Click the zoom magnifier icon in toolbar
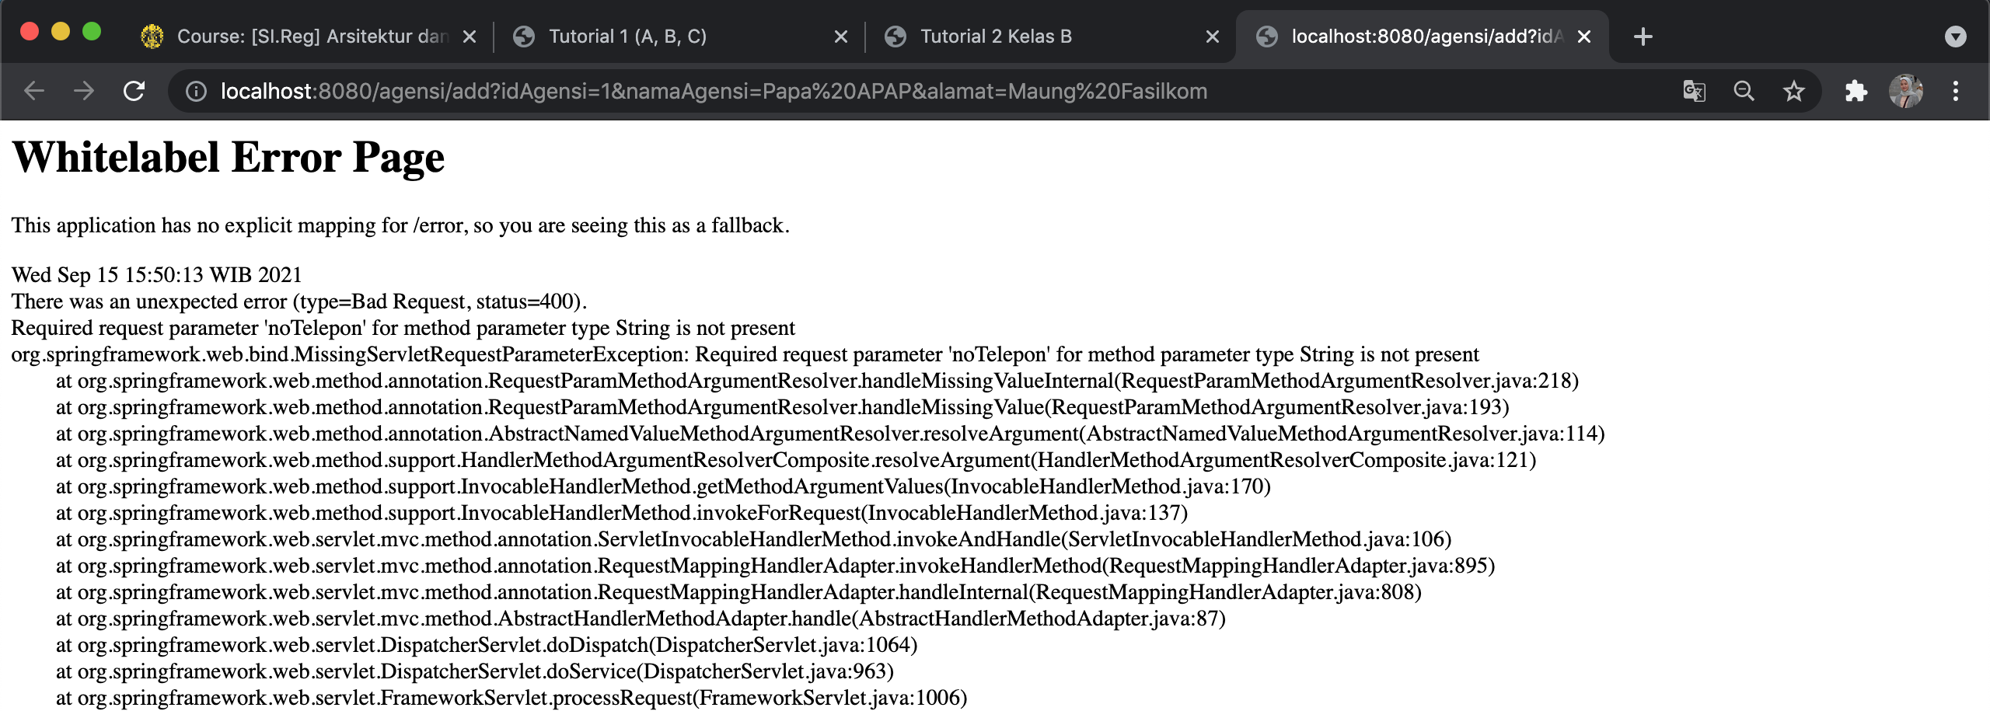This screenshot has width=1990, height=711. [1744, 91]
